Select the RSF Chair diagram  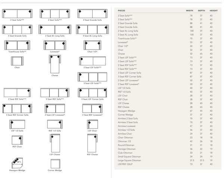click(17, 140)
